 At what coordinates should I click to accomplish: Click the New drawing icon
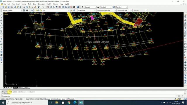coord(3,7)
